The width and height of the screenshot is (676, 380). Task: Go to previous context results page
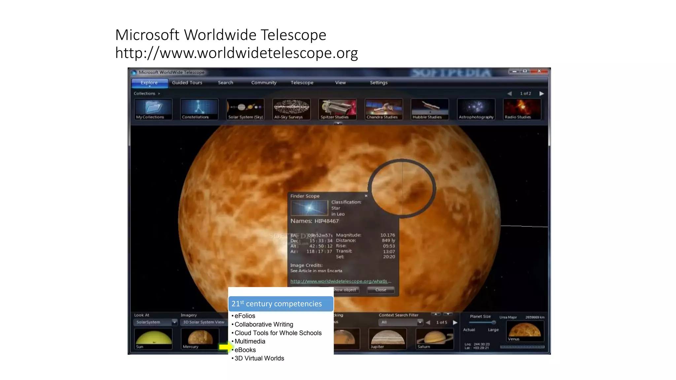click(x=428, y=322)
